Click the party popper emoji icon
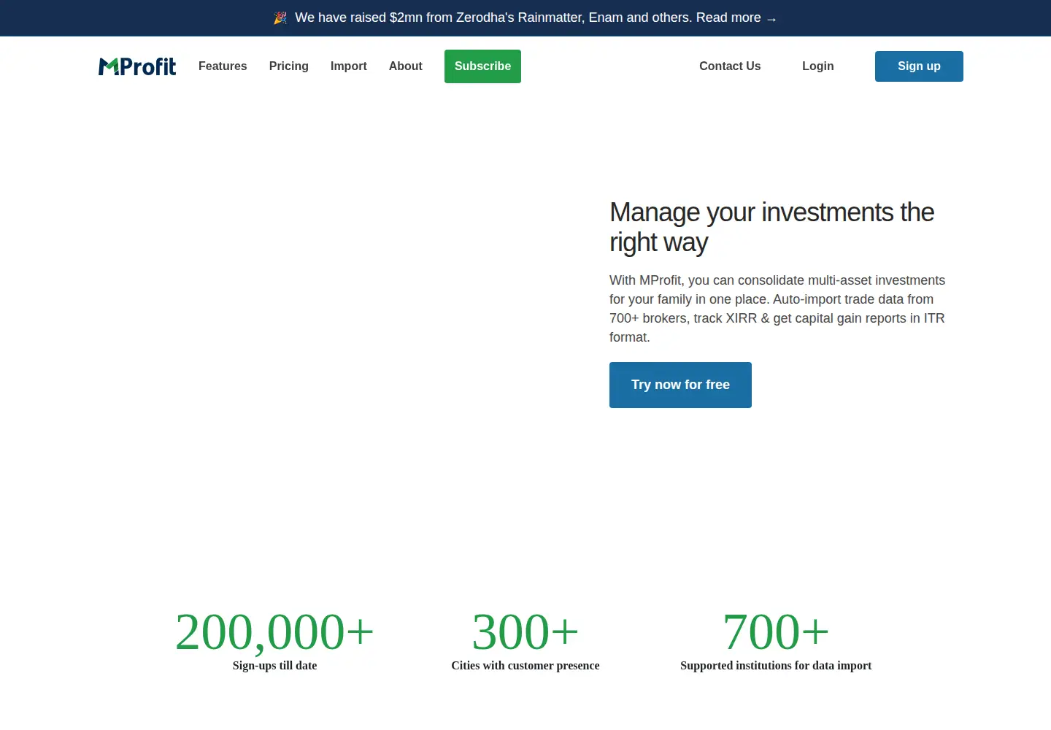The height and width of the screenshot is (730, 1051). [280, 18]
